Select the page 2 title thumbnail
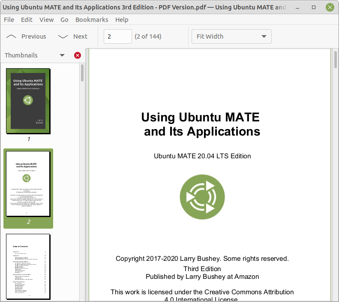This screenshot has width=339, height=302. (28, 184)
